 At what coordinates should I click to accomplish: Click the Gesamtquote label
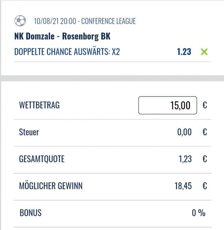click(x=42, y=159)
